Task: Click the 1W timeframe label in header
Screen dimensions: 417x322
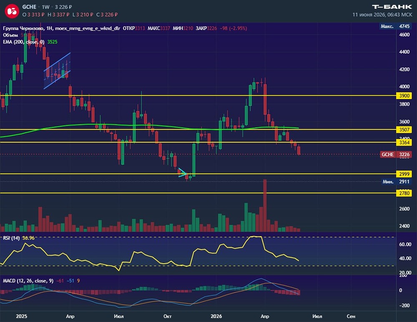Action: (46, 7)
